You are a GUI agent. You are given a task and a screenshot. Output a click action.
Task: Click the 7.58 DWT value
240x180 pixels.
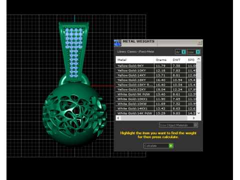click(x=176, y=65)
